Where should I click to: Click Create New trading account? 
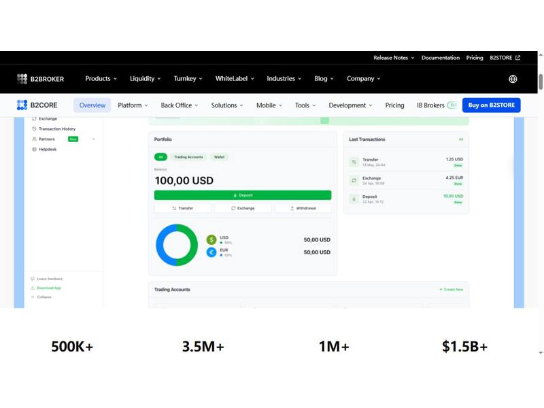tap(452, 290)
